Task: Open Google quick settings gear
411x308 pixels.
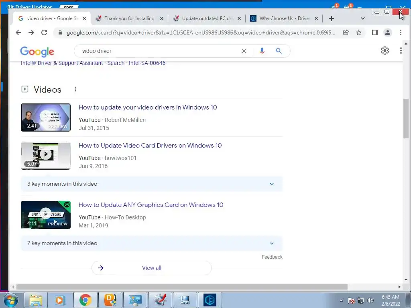Action: coord(385,51)
